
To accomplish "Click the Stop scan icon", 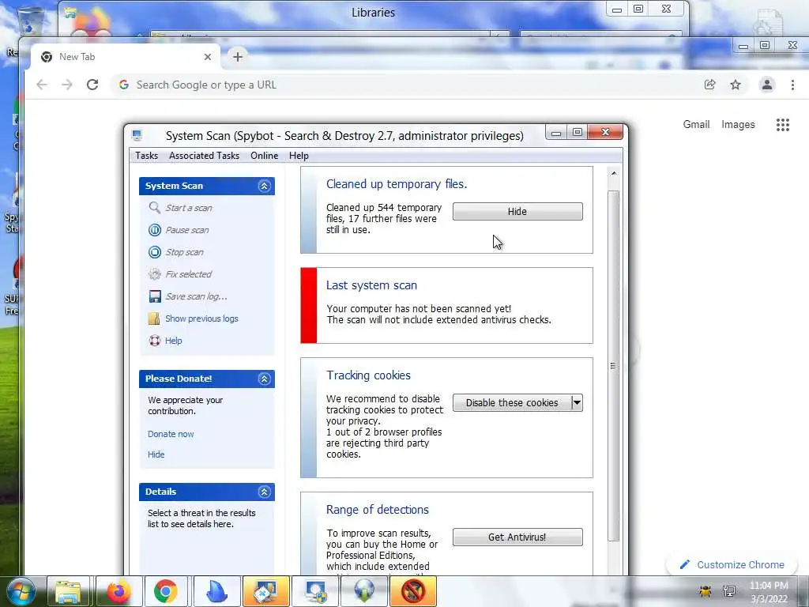I will pyautogui.click(x=154, y=252).
